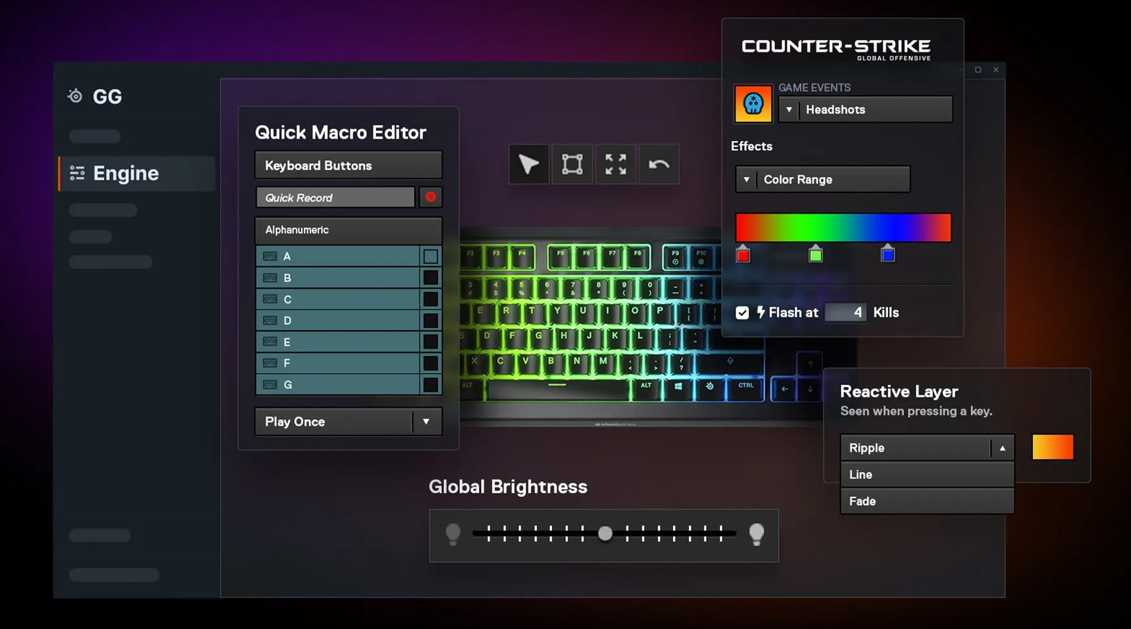Click the rainbow color range gradient bar
Image resolution: width=1131 pixels, height=629 pixels.
tap(843, 228)
